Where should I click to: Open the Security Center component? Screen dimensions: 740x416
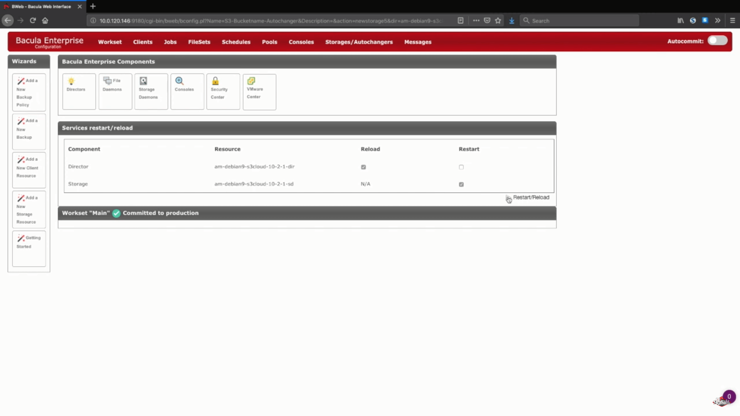223,92
